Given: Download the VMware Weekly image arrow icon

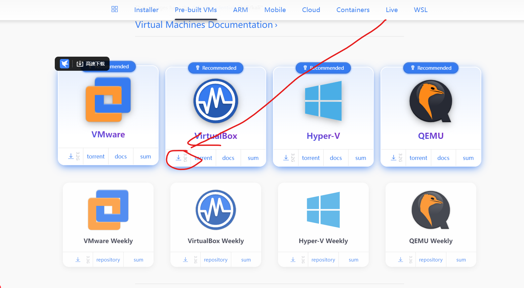Looking at the screenshot, I should point(78,260).
